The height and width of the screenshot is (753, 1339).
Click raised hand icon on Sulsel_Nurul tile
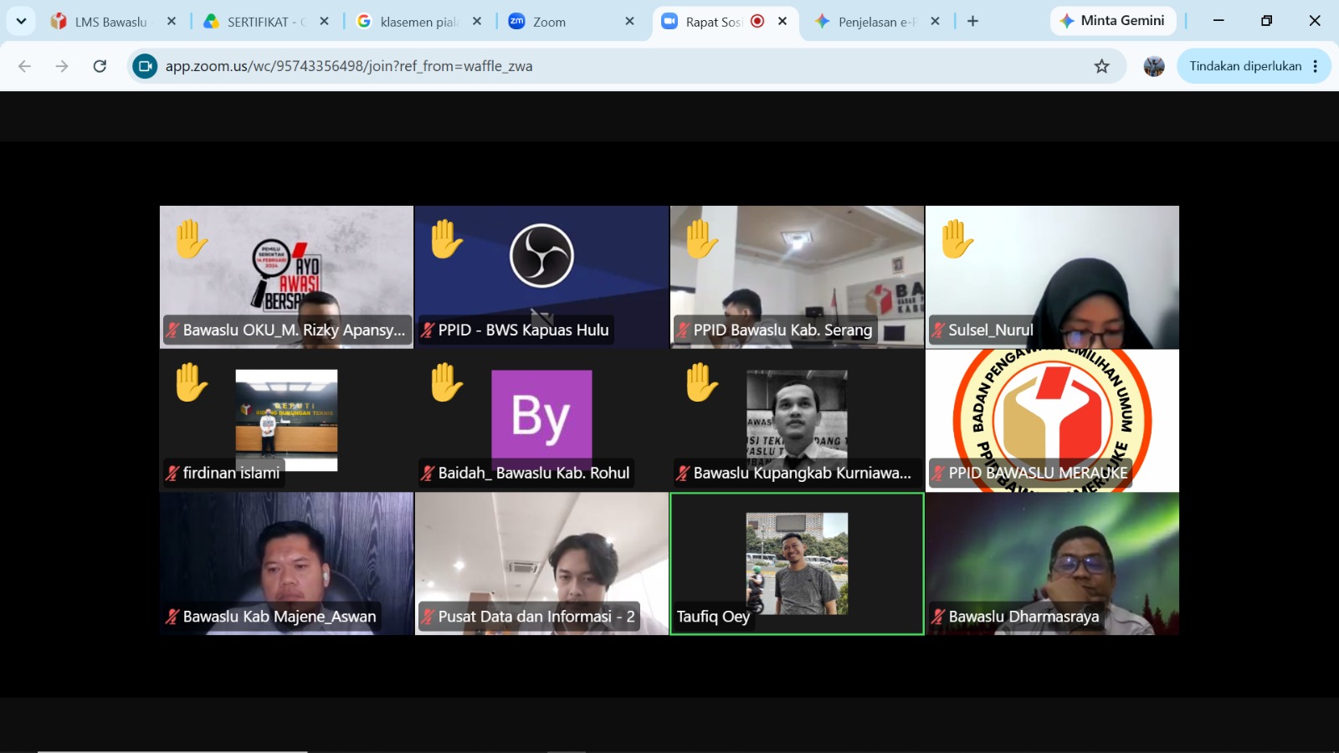click(x=957, y=238)
